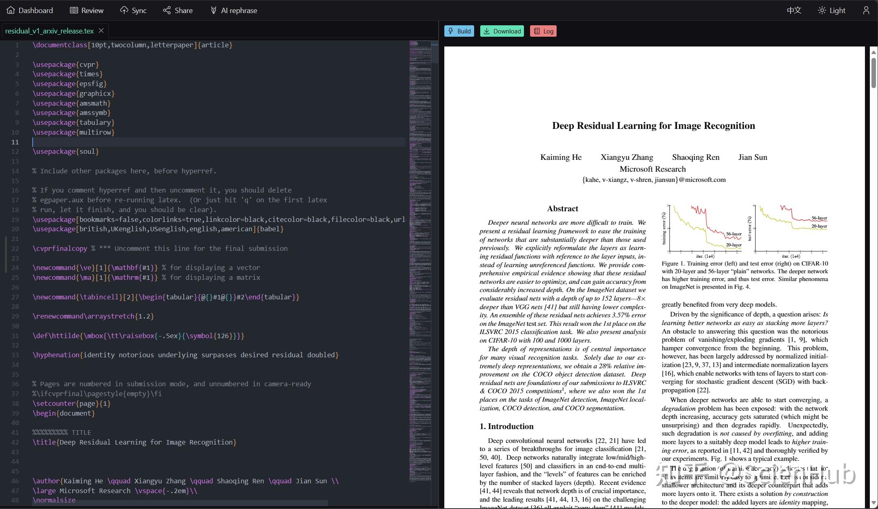This screenshot has width=878, height=509.
Task: Select the residual_v1_arxiv_release.tex tab
Action: click(49, 31)
